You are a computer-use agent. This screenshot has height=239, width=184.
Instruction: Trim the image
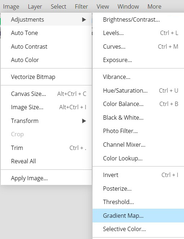(x=46, y=148)
